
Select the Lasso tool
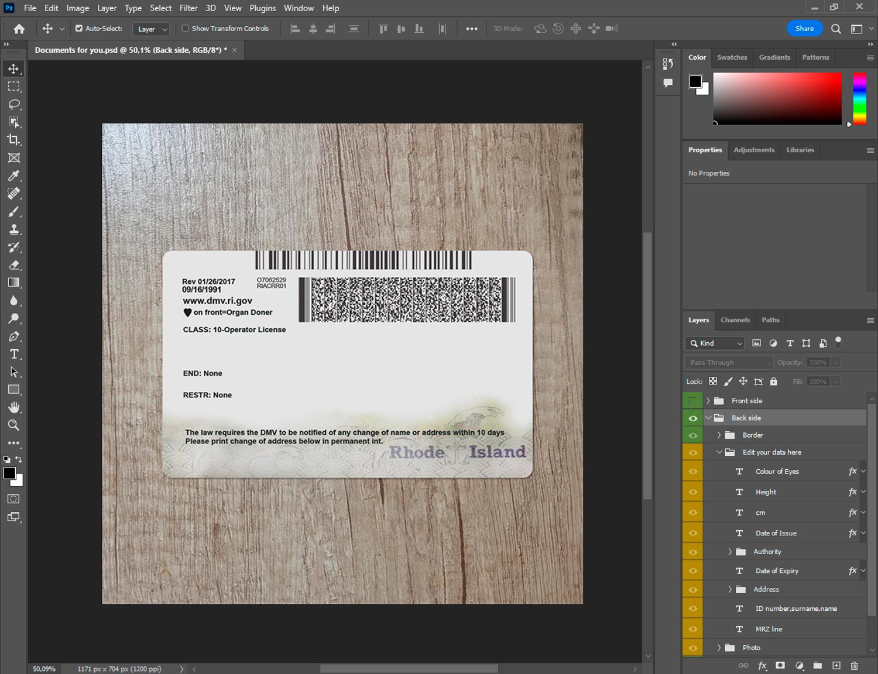click(x=14, y=104)
